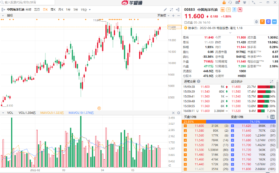Viewport: 279px width, 173px height.
Task: Switch chart to 分时 view
Action: coord(28,10)
